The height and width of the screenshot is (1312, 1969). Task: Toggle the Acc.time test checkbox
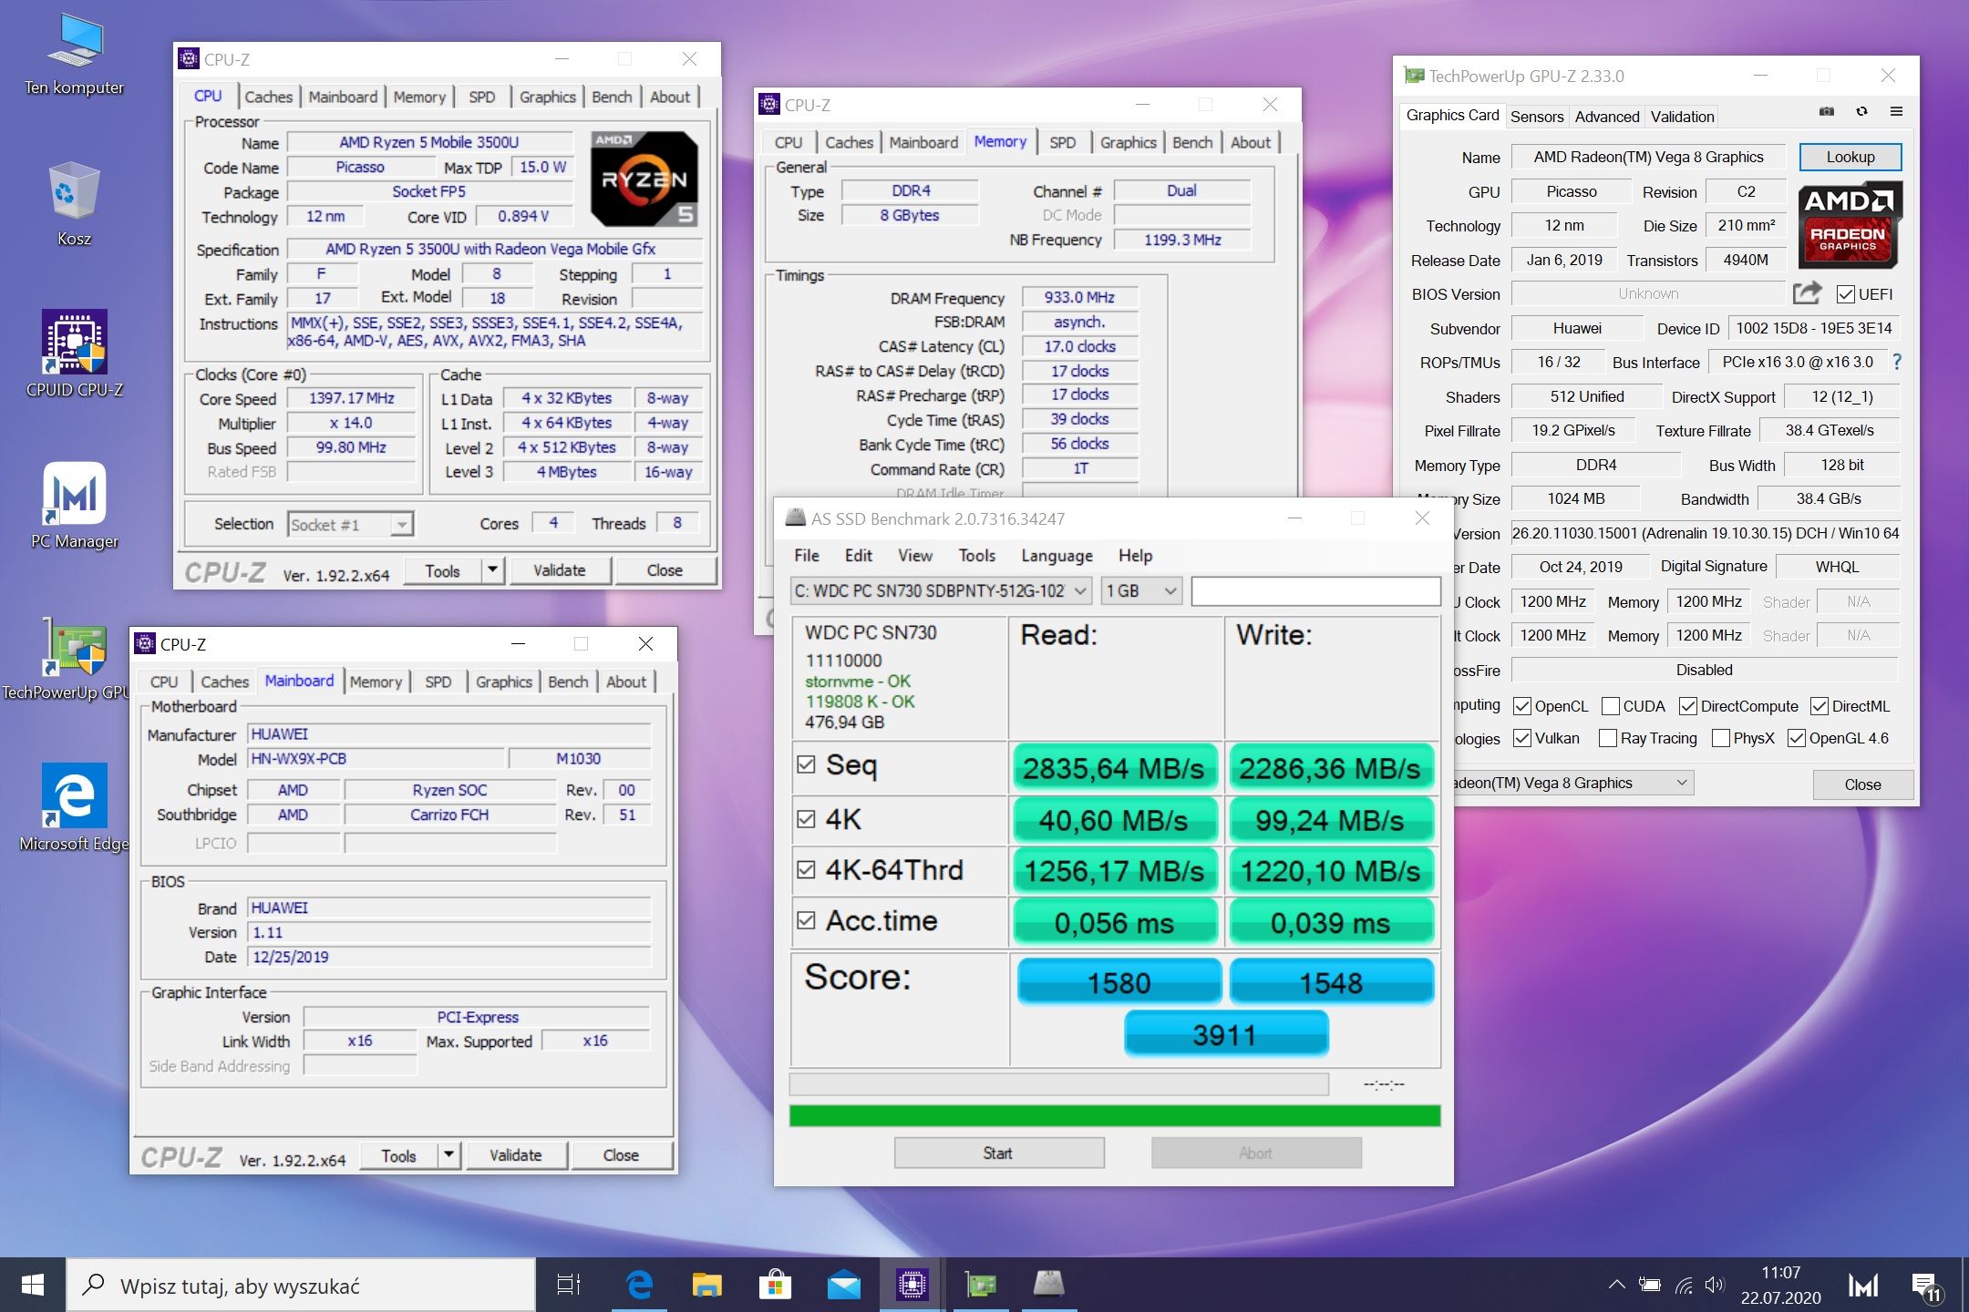coord(806,920)
